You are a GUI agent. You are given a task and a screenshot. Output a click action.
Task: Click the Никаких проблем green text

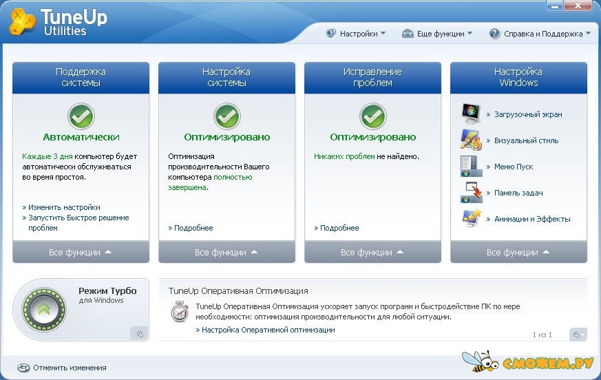[344, 156]
